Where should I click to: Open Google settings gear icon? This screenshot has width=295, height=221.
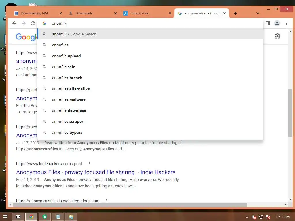pyautogui.click(x=277, y=36)
